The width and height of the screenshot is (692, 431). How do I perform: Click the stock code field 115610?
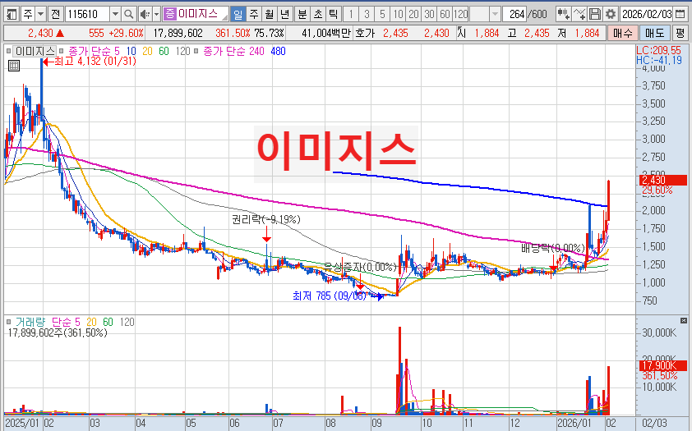pyautogui.click(x=87, y=15)
